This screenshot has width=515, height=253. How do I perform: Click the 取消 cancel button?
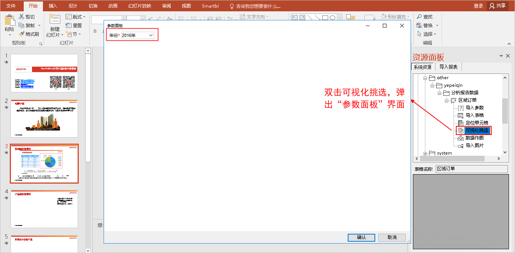tap(392, 238)
